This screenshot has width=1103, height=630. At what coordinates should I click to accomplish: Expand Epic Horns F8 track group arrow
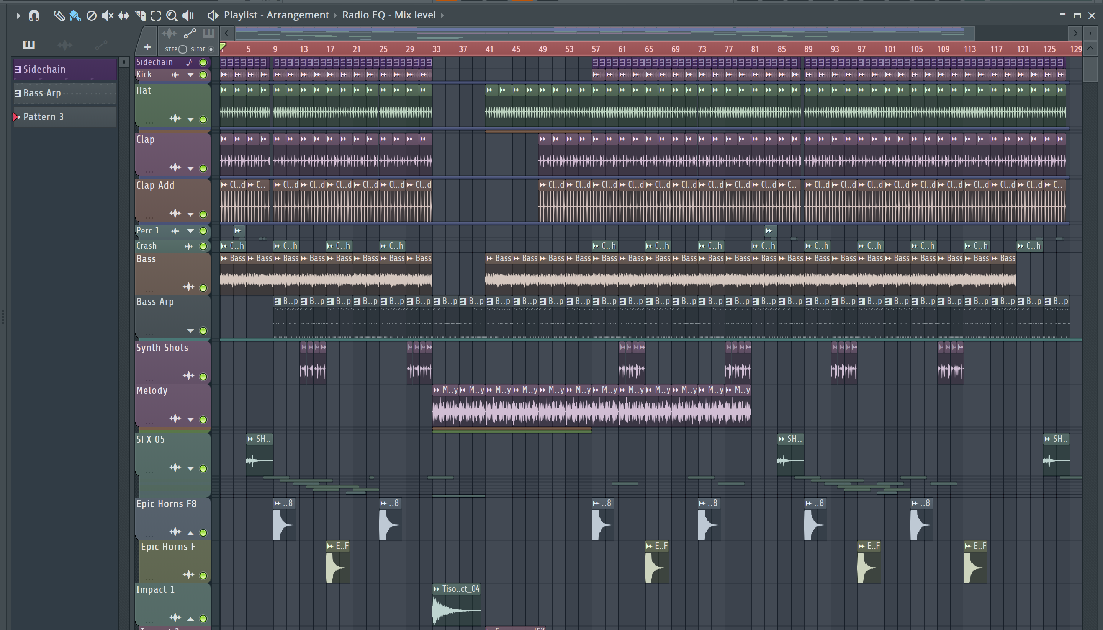[190, 533]
